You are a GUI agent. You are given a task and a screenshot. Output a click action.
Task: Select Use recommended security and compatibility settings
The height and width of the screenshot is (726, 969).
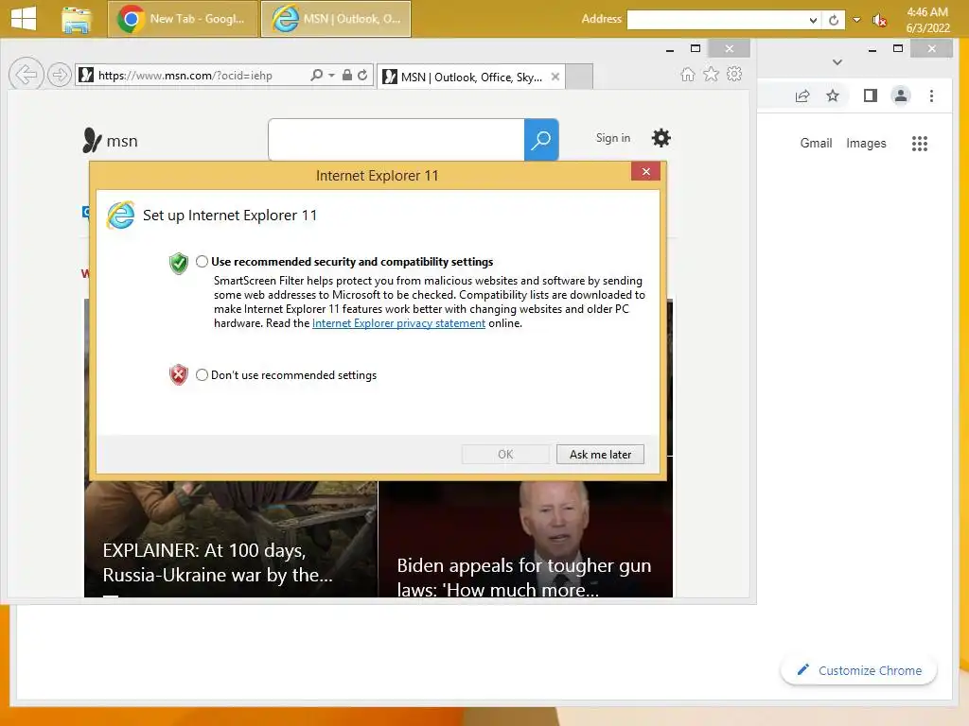click(203, 262)
